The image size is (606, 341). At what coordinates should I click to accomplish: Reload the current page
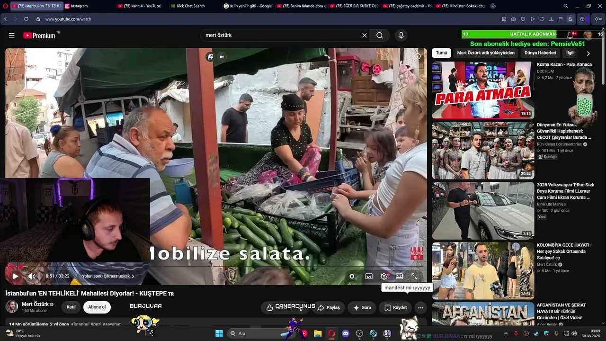[x=26, y=19]
